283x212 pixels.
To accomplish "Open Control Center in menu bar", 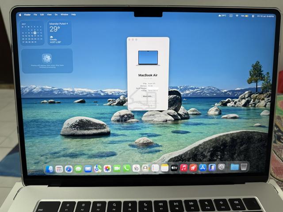I will (253, 16).
